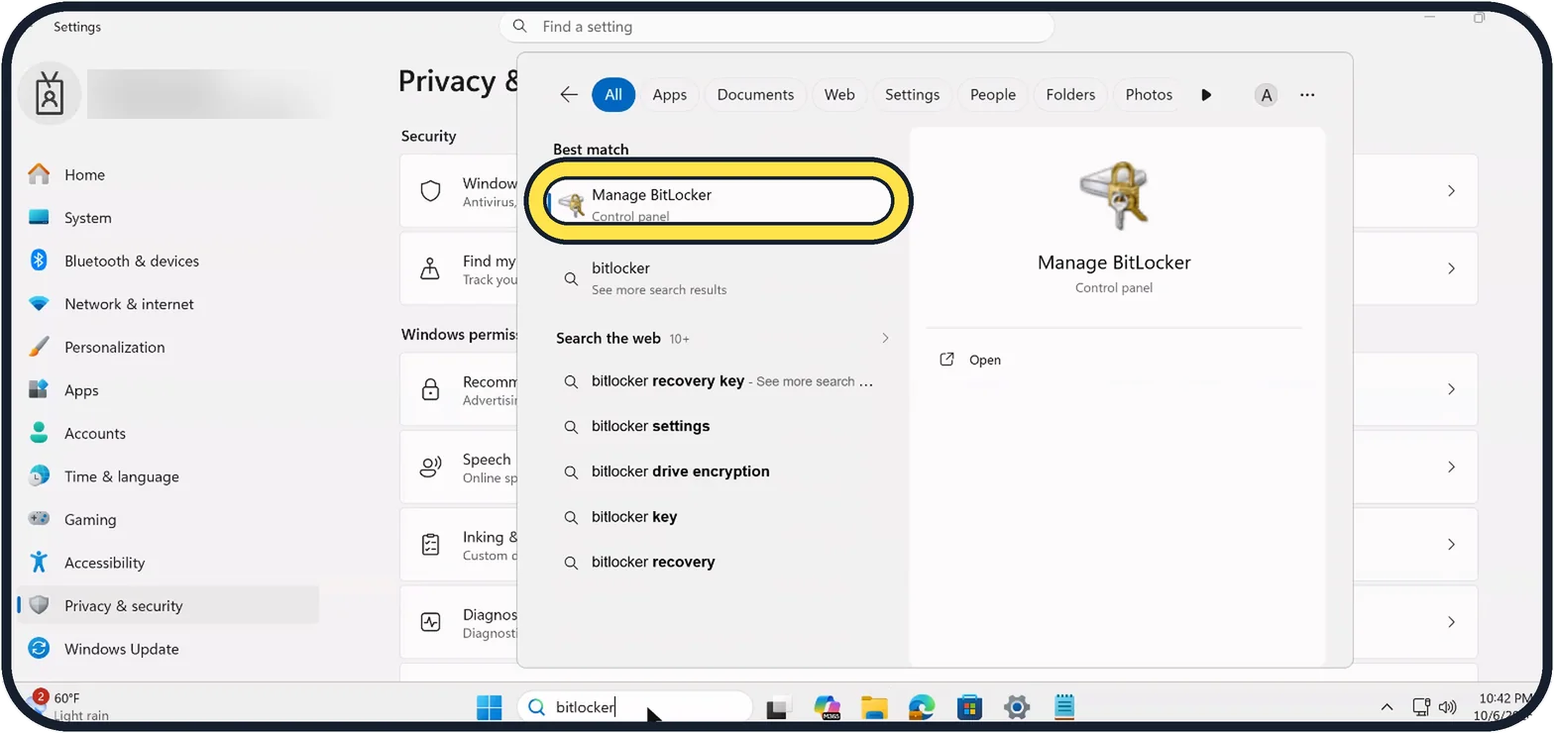Select the "bitlocker drive encryption" web suggestion

pos(719,471)
